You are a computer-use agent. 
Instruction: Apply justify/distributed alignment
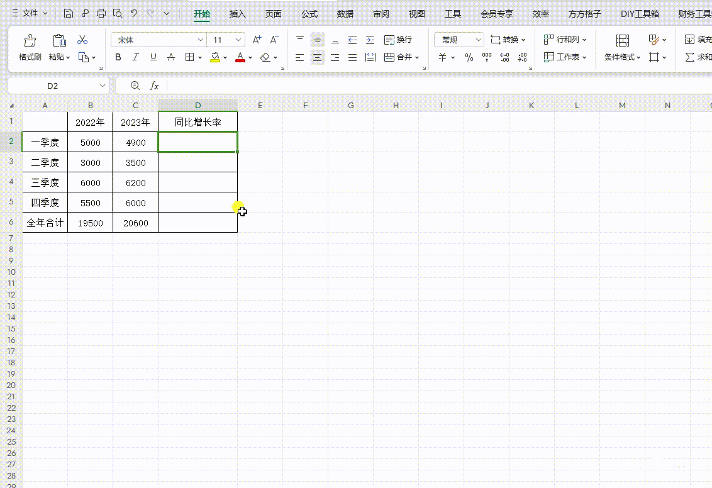click(352, 57)
